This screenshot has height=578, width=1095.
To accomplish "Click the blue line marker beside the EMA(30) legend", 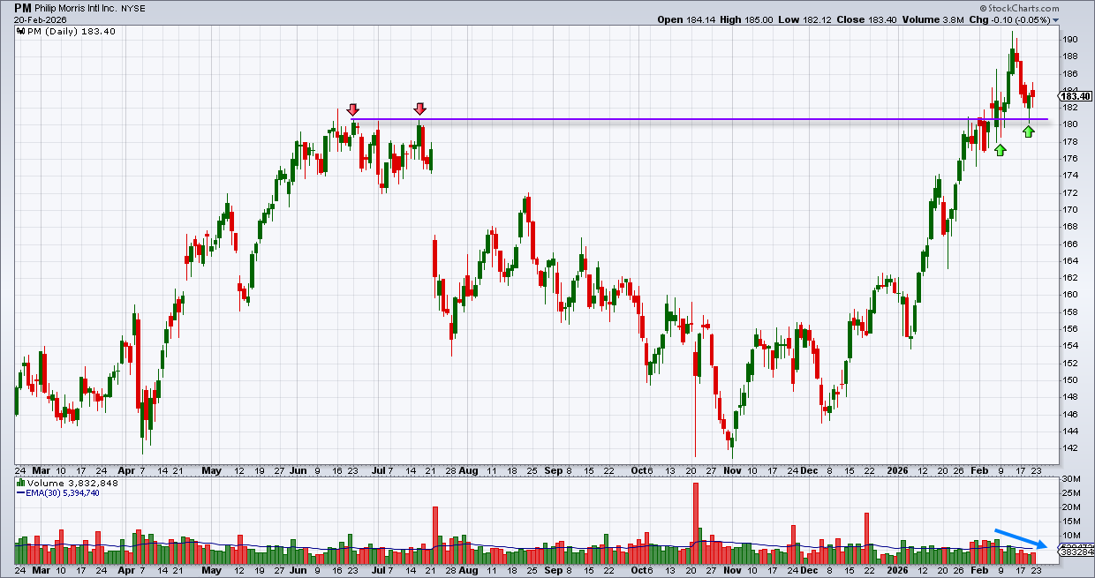I will click(x=20, y=493).
